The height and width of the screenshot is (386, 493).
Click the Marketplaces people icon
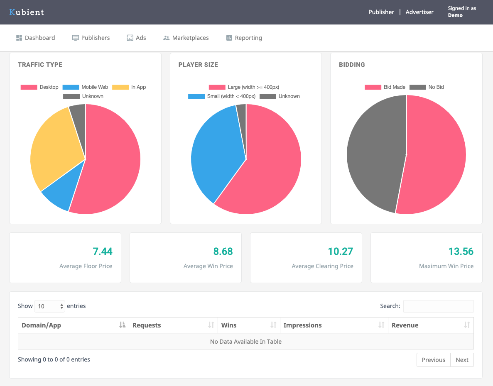point(166,38)
